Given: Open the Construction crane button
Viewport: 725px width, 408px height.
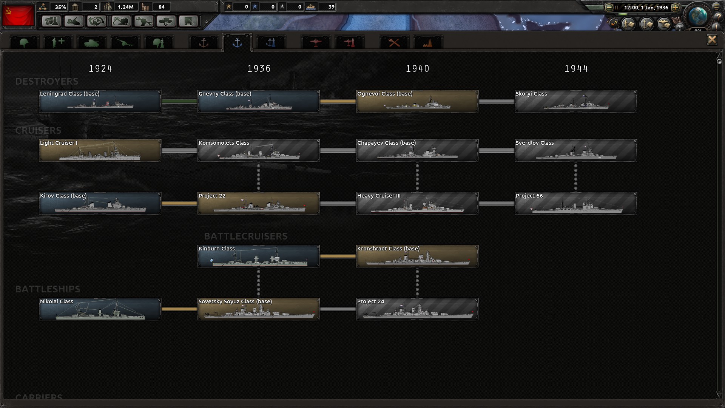Looking at the screenshot, I should pyautogui.click(x=121, y=21).
